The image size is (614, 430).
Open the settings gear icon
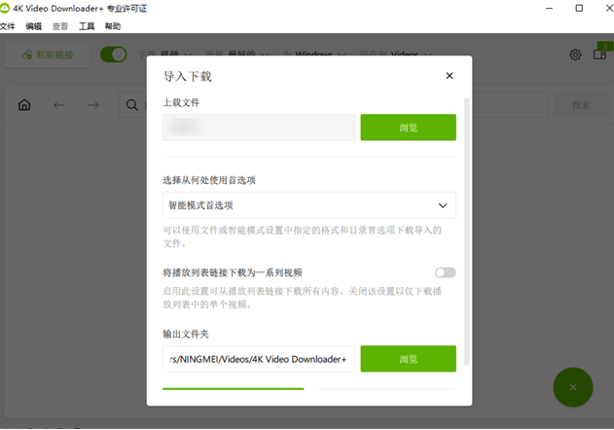point(575,54)
